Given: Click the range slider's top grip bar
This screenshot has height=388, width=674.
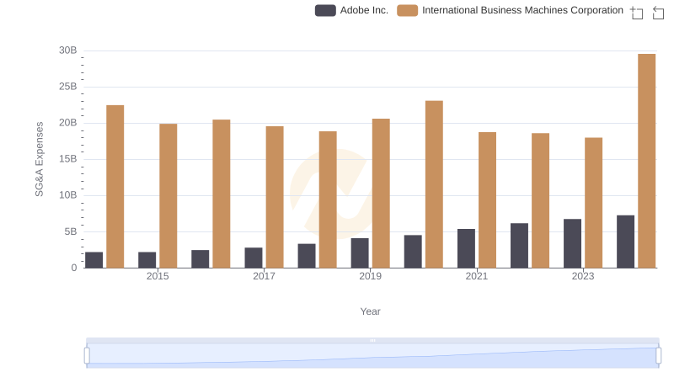Looking at the screenshot, I should pyautogui.click(x=372, y=340).
